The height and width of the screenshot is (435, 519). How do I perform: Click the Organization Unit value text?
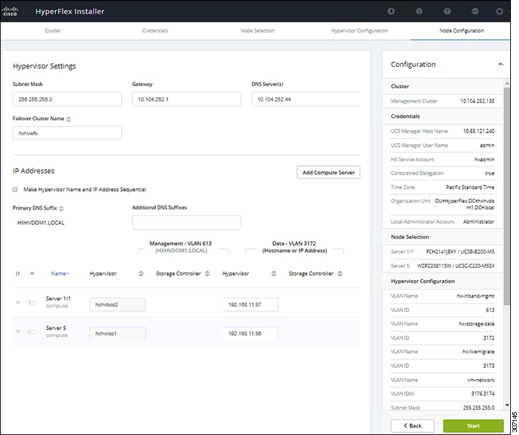[x=465, y=204]
